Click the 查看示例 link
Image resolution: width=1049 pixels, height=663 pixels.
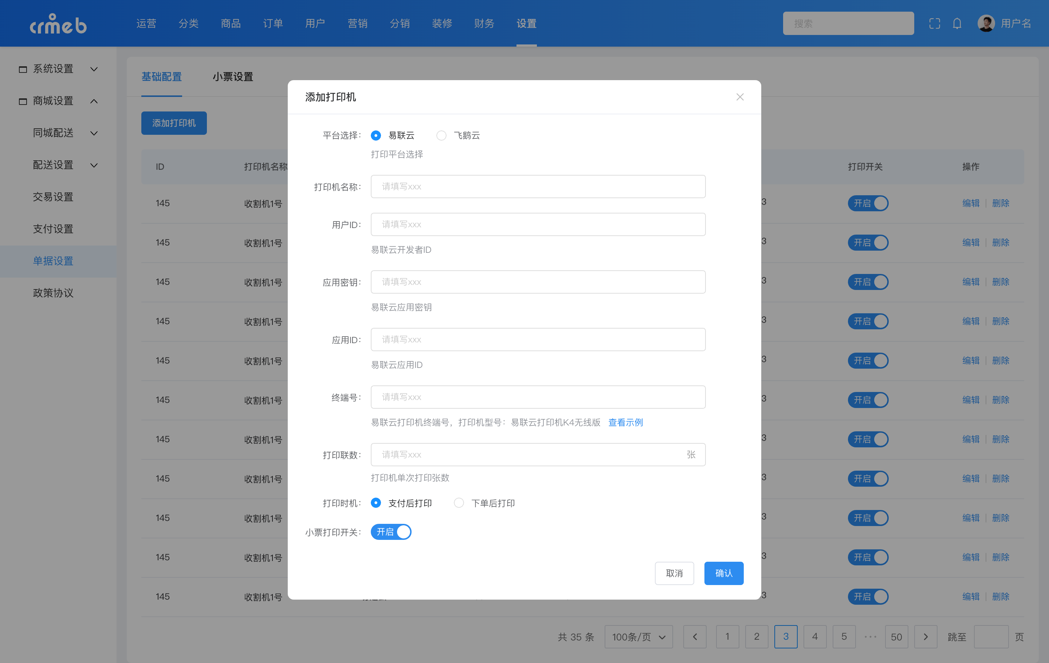[625, 422]
